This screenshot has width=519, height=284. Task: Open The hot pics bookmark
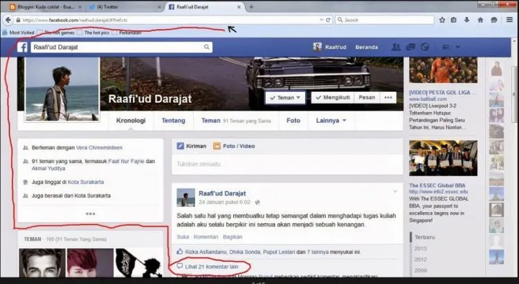[x=93, y=32]
